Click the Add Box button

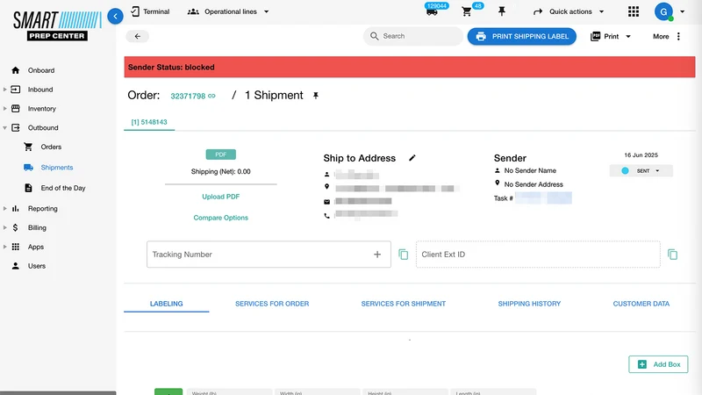tap(658, 364)
